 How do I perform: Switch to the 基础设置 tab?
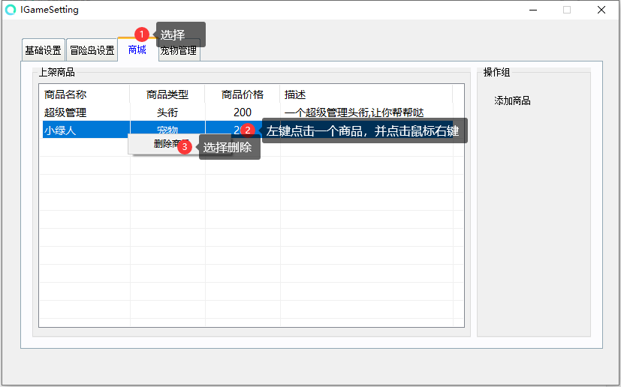tap(43, 50)
